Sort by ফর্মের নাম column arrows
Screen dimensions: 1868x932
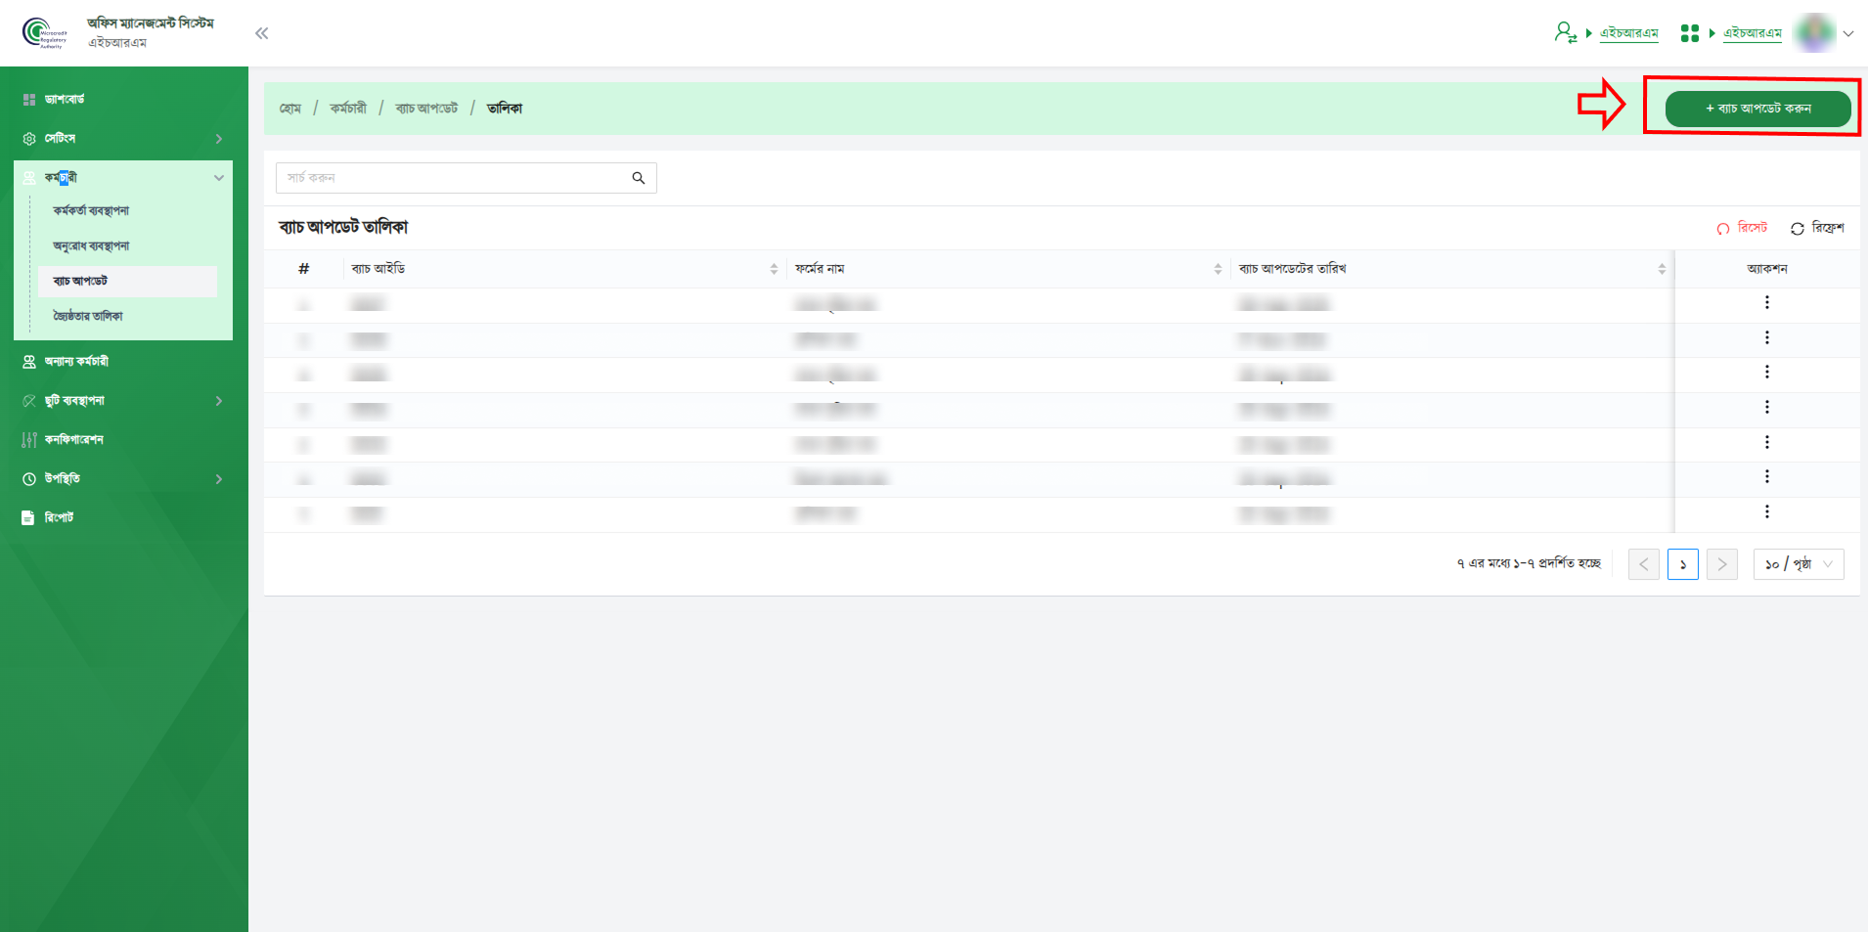1218,269
